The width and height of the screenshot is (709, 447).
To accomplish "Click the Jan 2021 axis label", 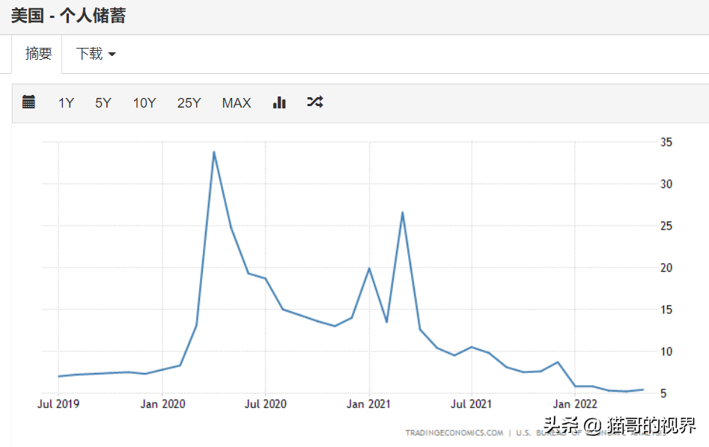I will (x=368, y=404).
